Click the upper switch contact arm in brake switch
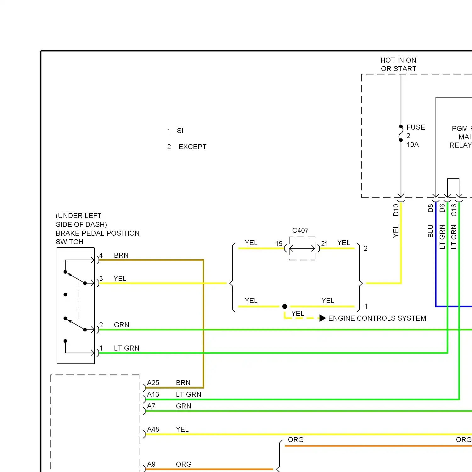 [x=76, y=278]
